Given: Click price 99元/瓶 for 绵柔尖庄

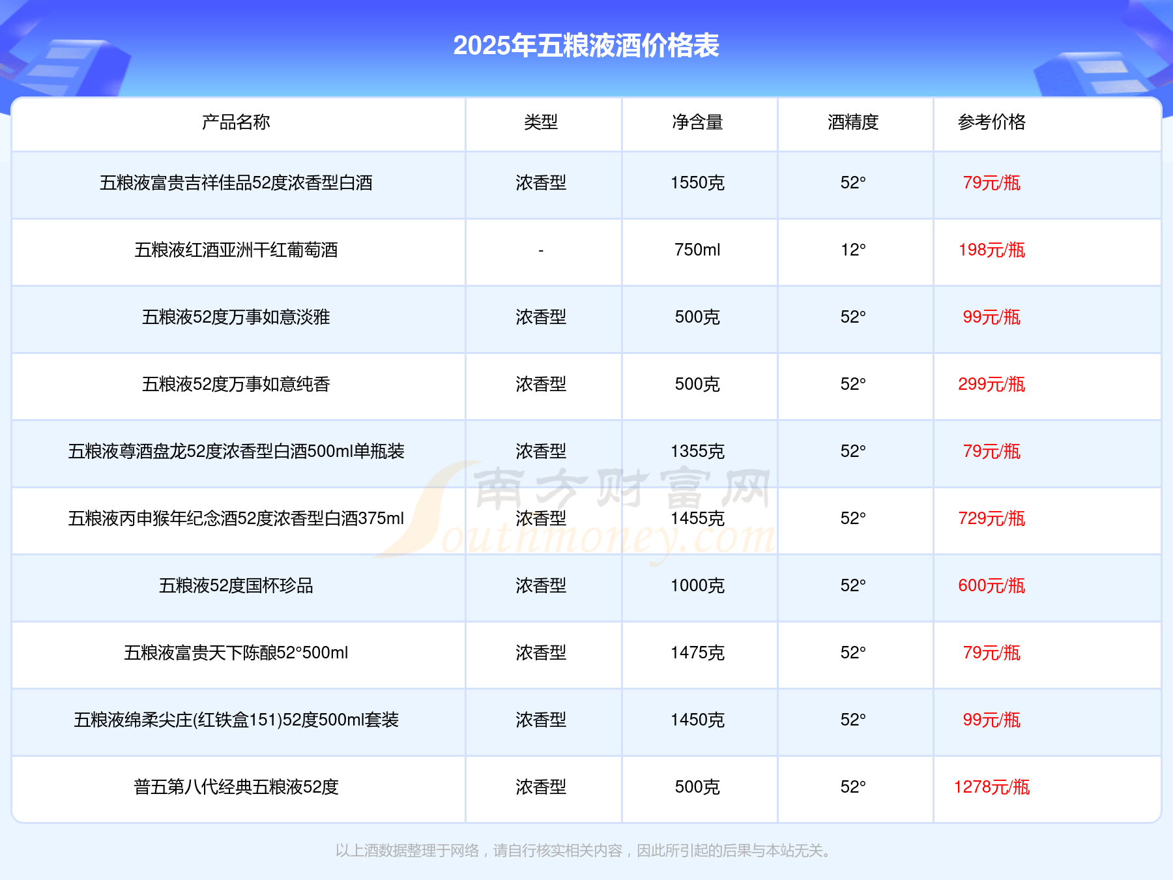Looking at the screenshot, I should [992, 720].
